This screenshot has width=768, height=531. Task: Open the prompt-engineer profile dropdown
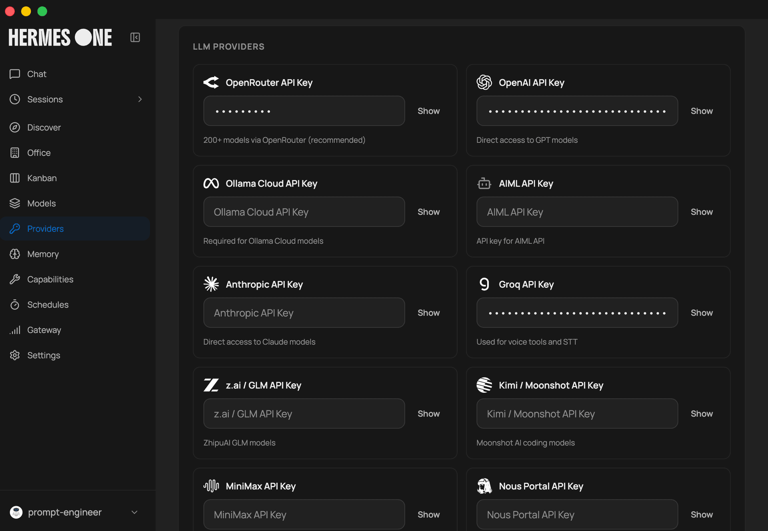[x=134, y=512]
